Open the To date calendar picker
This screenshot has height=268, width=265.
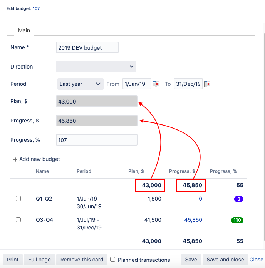pos(207,84)
